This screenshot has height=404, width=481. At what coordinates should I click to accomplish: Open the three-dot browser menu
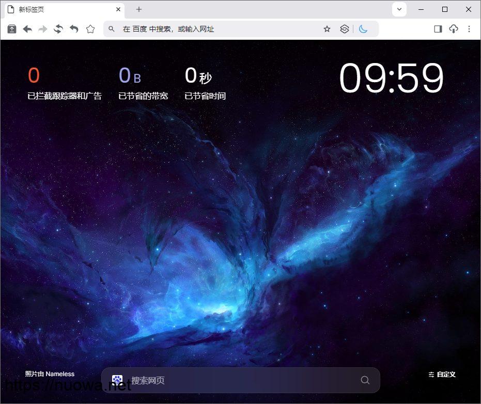click(469, 29)
